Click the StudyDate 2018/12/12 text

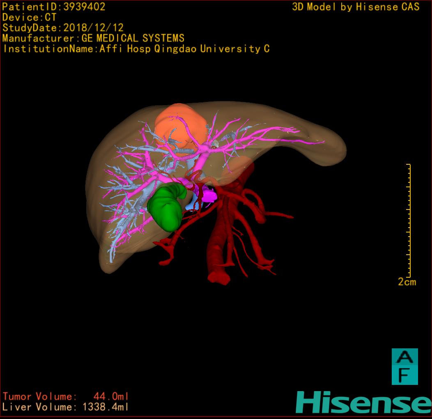(63, 28)
